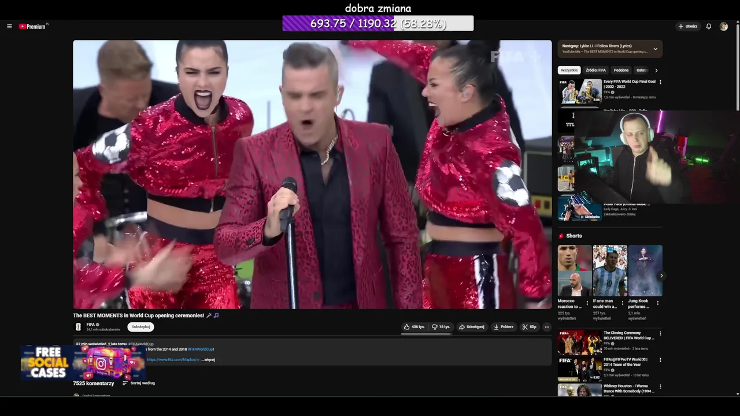The image size is (740, 416).
Task: Open the FIFA channel avatar
Action: pos(78,327)
